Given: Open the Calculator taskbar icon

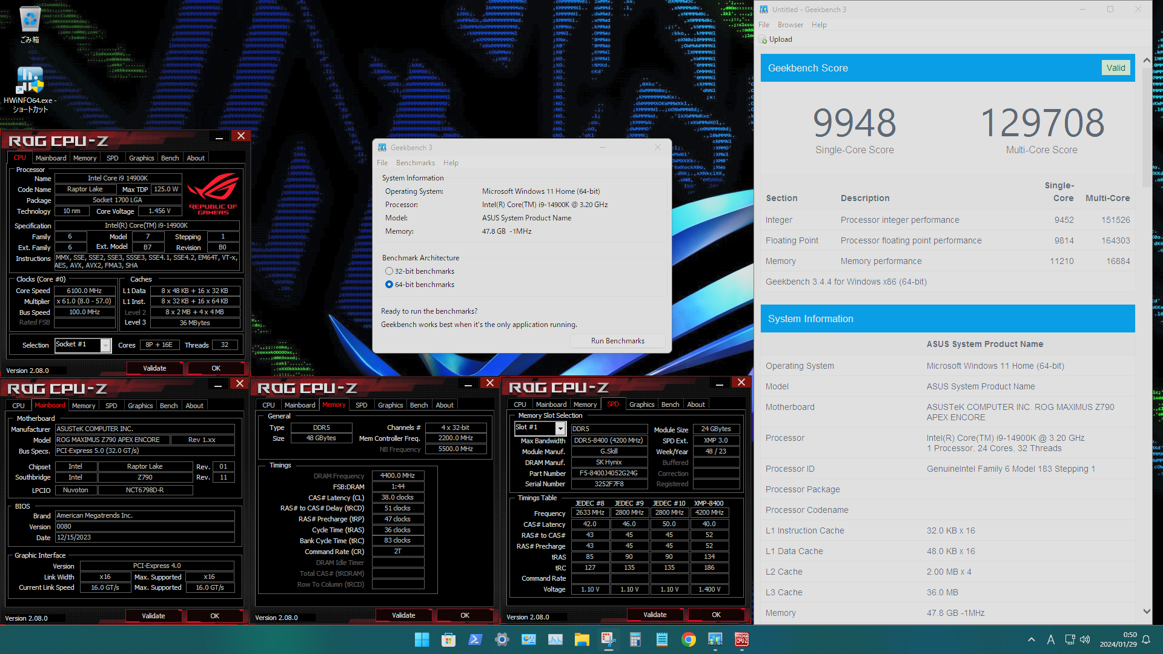Looking at the screenshot, I should pos(635,639).
